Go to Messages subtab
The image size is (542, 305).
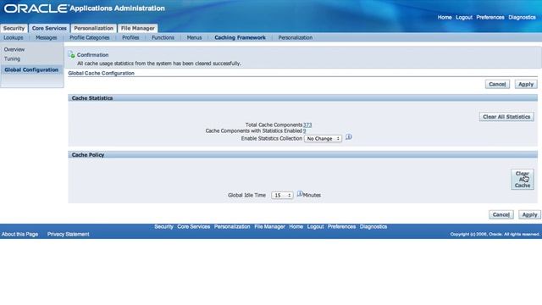47,37
